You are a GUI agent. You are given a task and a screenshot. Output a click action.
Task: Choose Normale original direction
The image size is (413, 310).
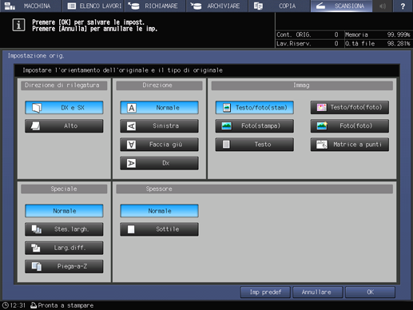[x=159, y=108]
